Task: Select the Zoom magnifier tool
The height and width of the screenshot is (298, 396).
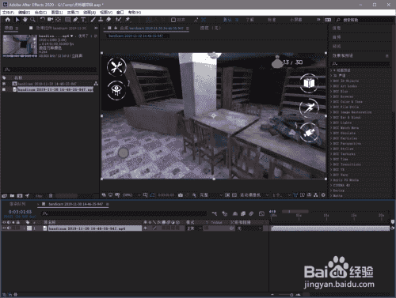Action: (x=32, y=20)
